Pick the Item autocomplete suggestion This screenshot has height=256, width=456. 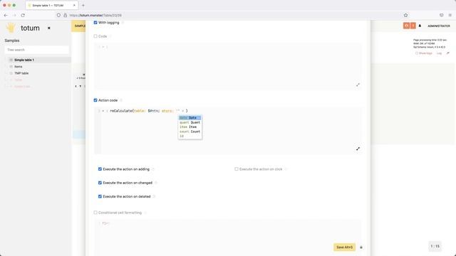pyautogui.click(x=190, y=127)
